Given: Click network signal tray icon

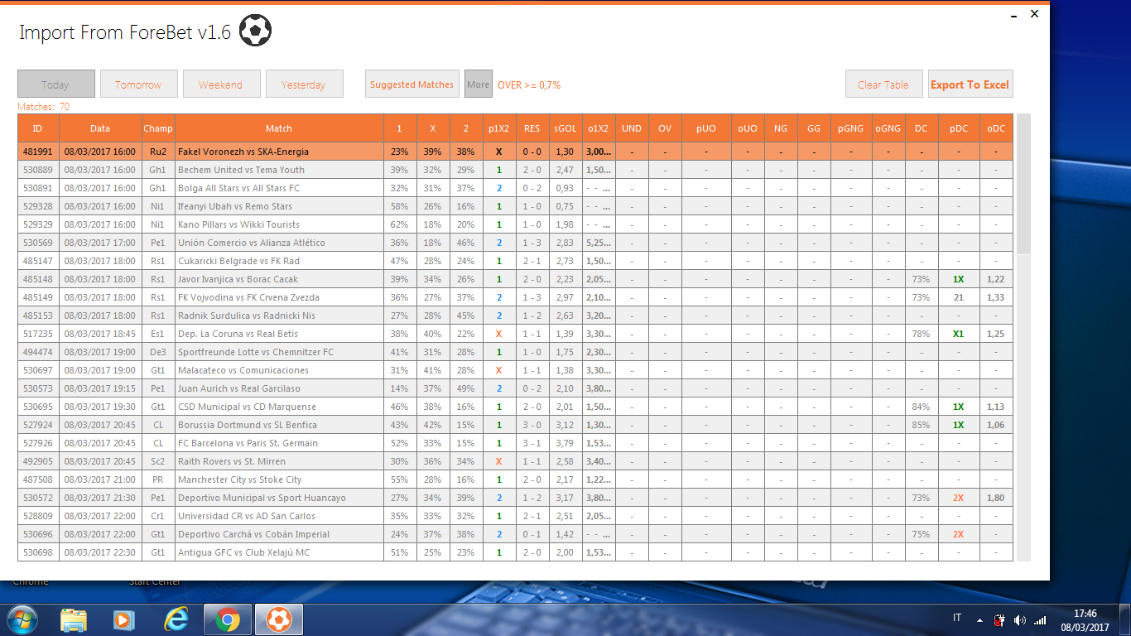Looking at the screenshot, I should pyautogui.click(x=1040, y=619).
